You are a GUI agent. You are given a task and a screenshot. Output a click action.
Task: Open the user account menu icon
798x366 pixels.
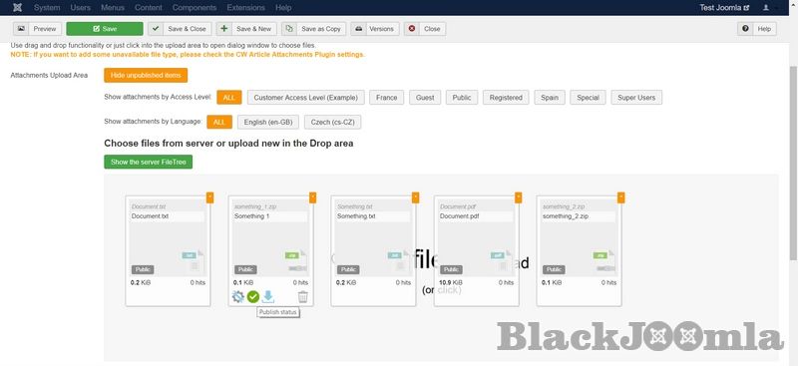click(766, 8)
